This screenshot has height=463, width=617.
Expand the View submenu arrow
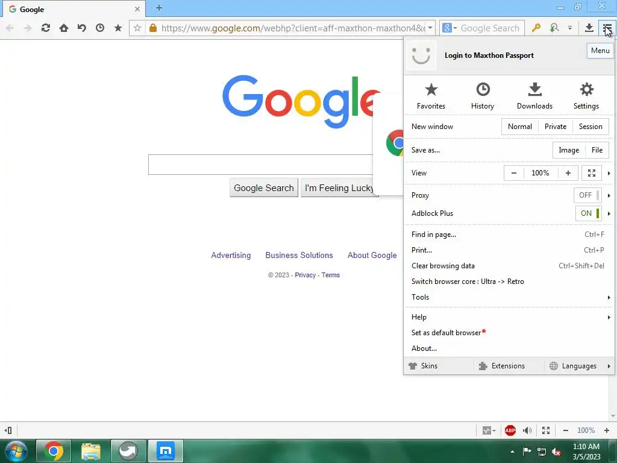pyautogui.click(x=609, y=173)
